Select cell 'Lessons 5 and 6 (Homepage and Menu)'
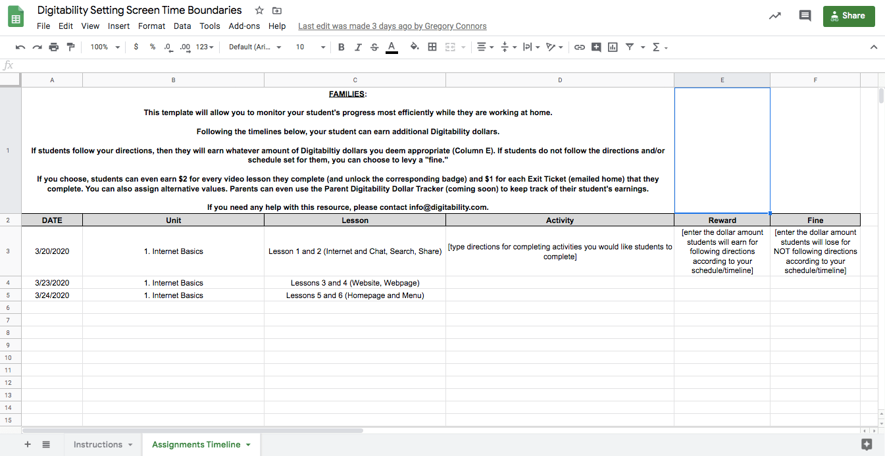Viewport: 885px width, 456px height. pyautogui.click(x=355, y=295)
